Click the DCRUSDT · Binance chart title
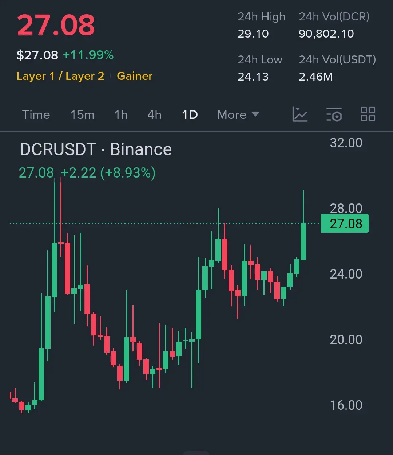The image size is (393, 455). click(x=96, y=149)
